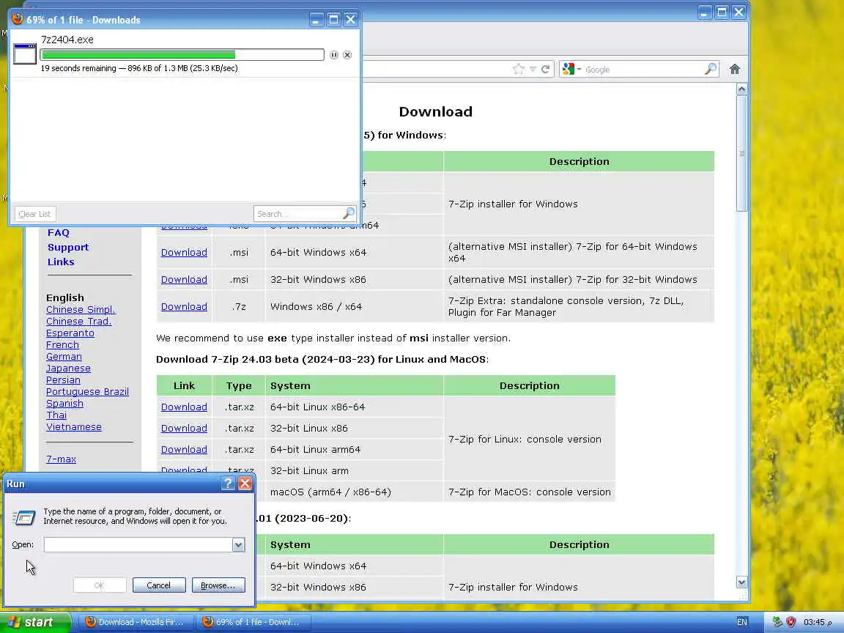Click the Run dialog program icon
Image resolution: width=844 pixels, height=633 pixels.
(23, 517)
